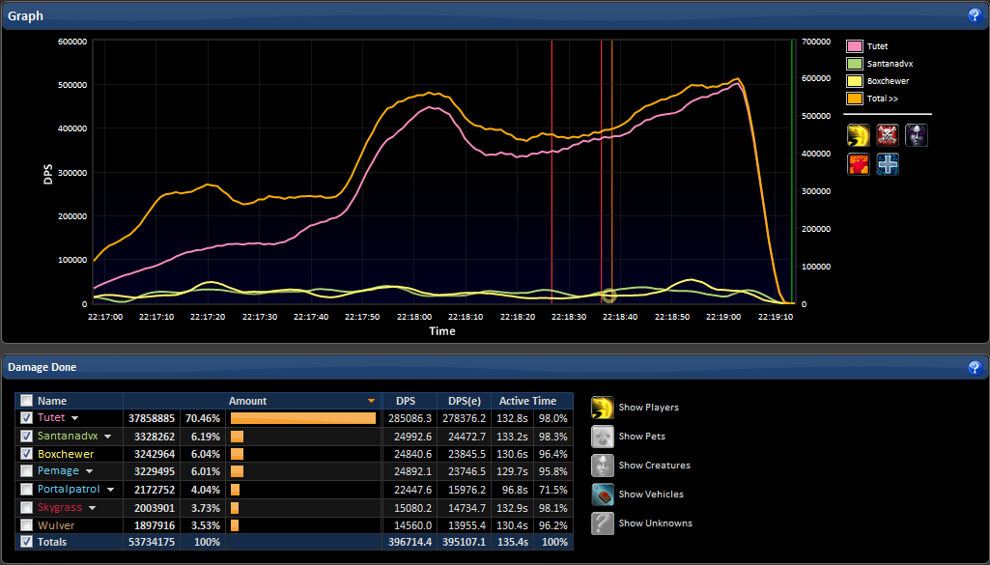Check the Portalpatrol row checkbox
990x565 pixels.
(x=26, y=490)
